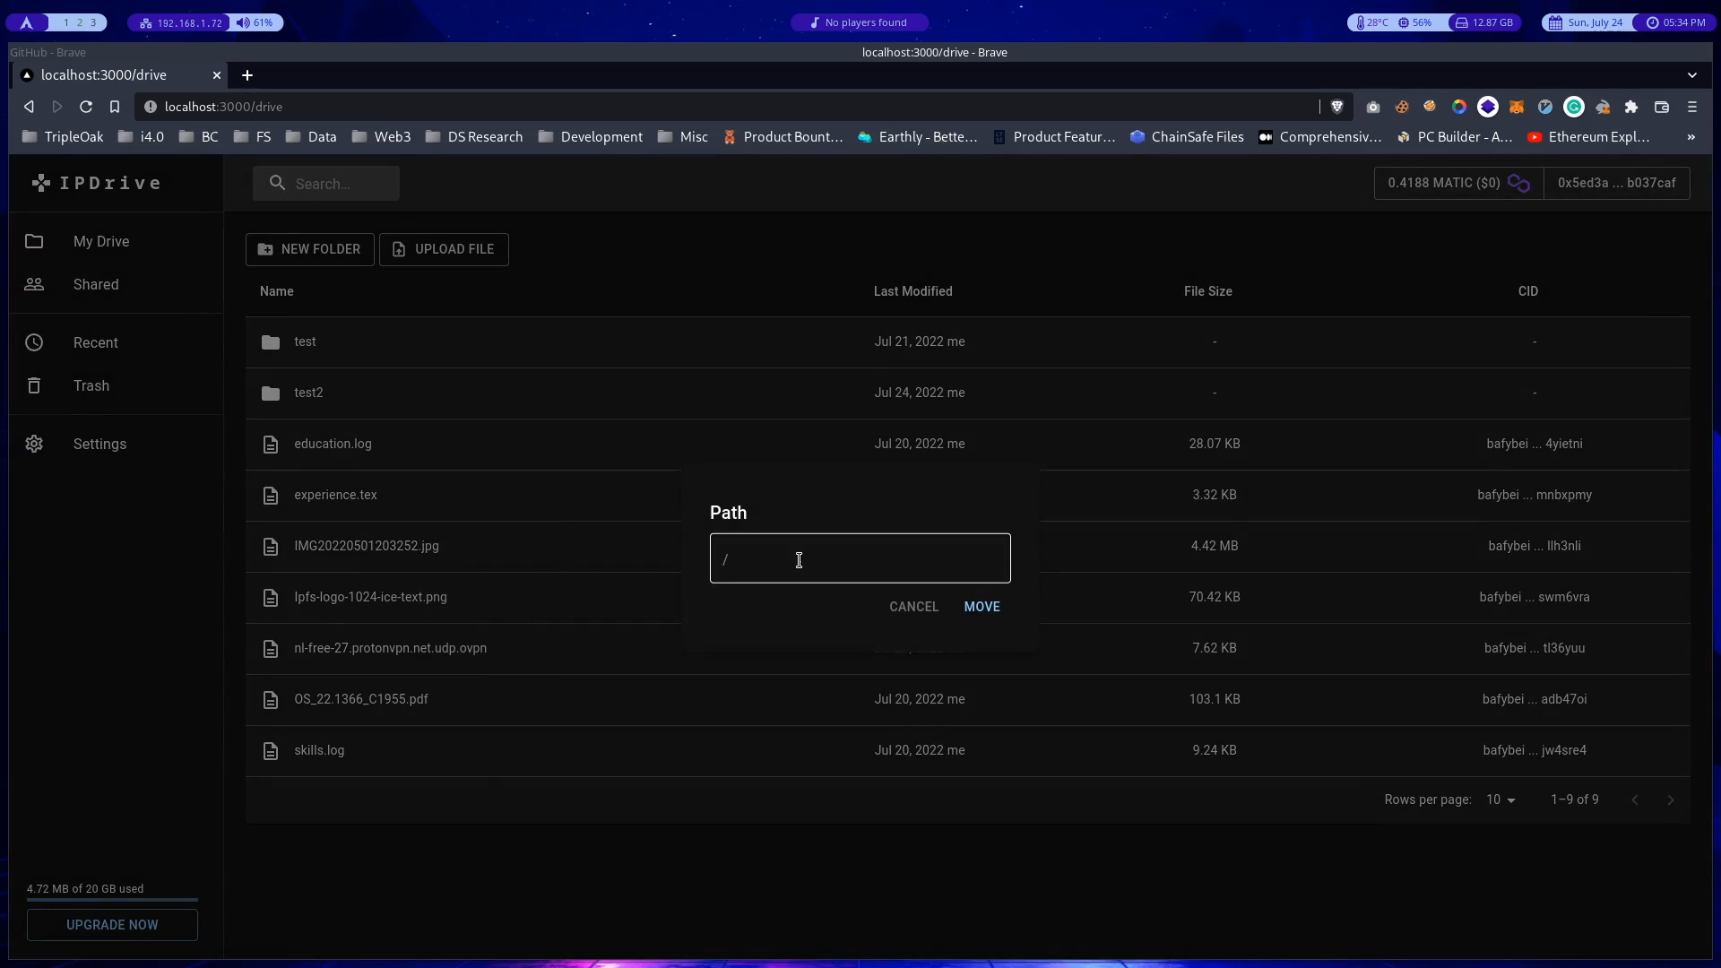Open rows per page dropdown
The height and width of the screenshot is (968, 1721).
click(x=1500, y=799)
